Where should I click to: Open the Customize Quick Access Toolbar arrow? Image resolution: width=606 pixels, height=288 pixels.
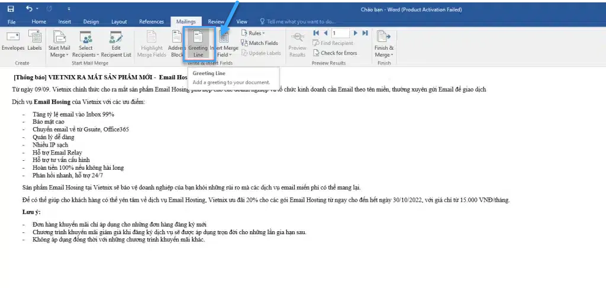[x=69, y=9]
